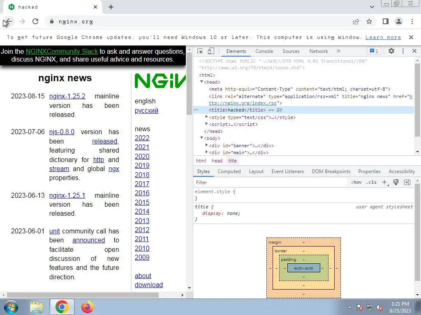Show more DevTools tabs chevron

click(x=338, y=51)
